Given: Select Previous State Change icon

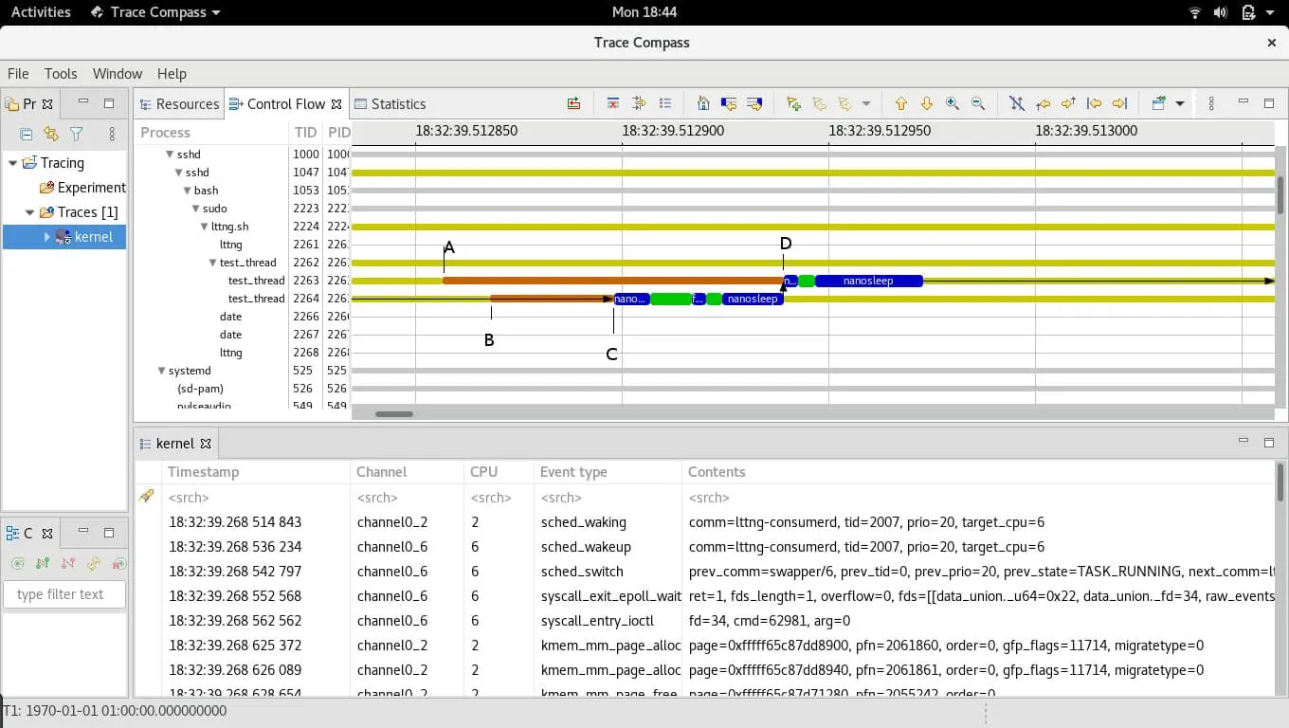Looking at the screenshot, I should point(729,103).
